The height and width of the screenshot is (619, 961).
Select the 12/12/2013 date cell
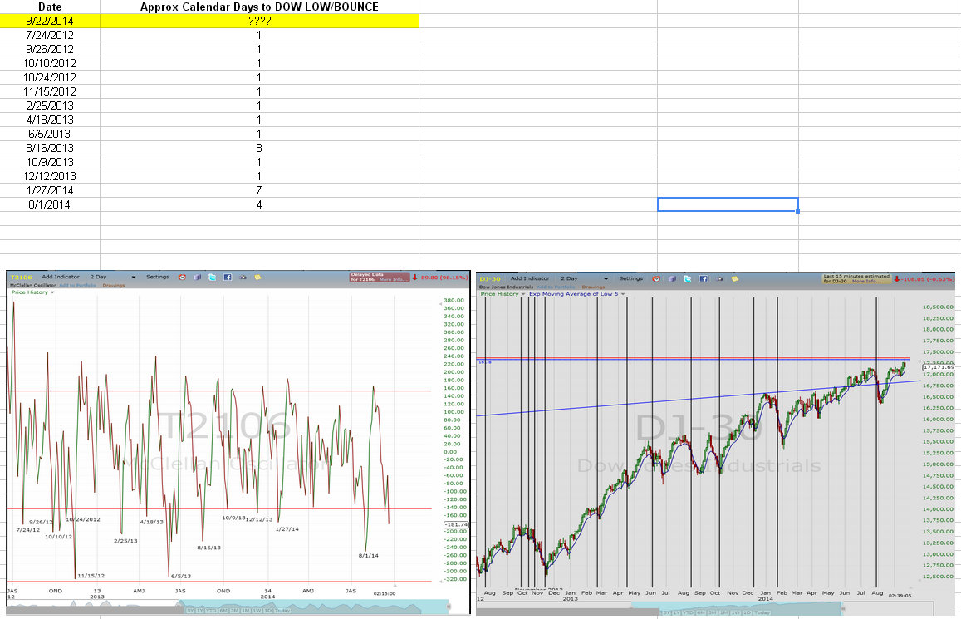(50, 176)
